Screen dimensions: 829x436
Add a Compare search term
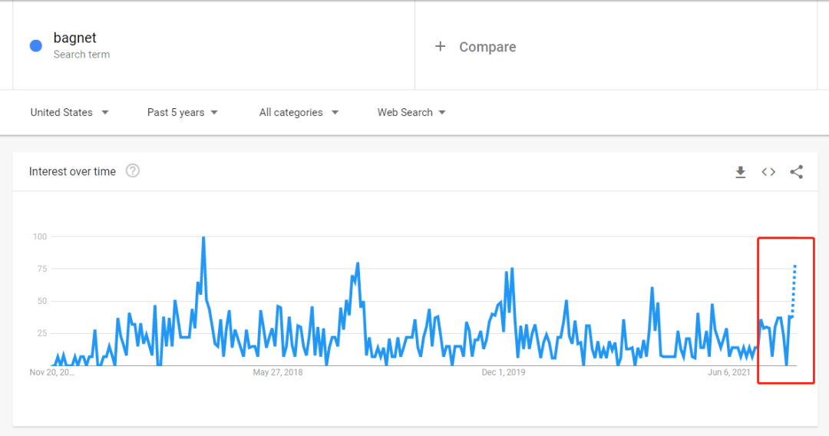pos(487,47)
